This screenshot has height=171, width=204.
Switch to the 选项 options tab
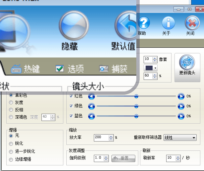70,69
